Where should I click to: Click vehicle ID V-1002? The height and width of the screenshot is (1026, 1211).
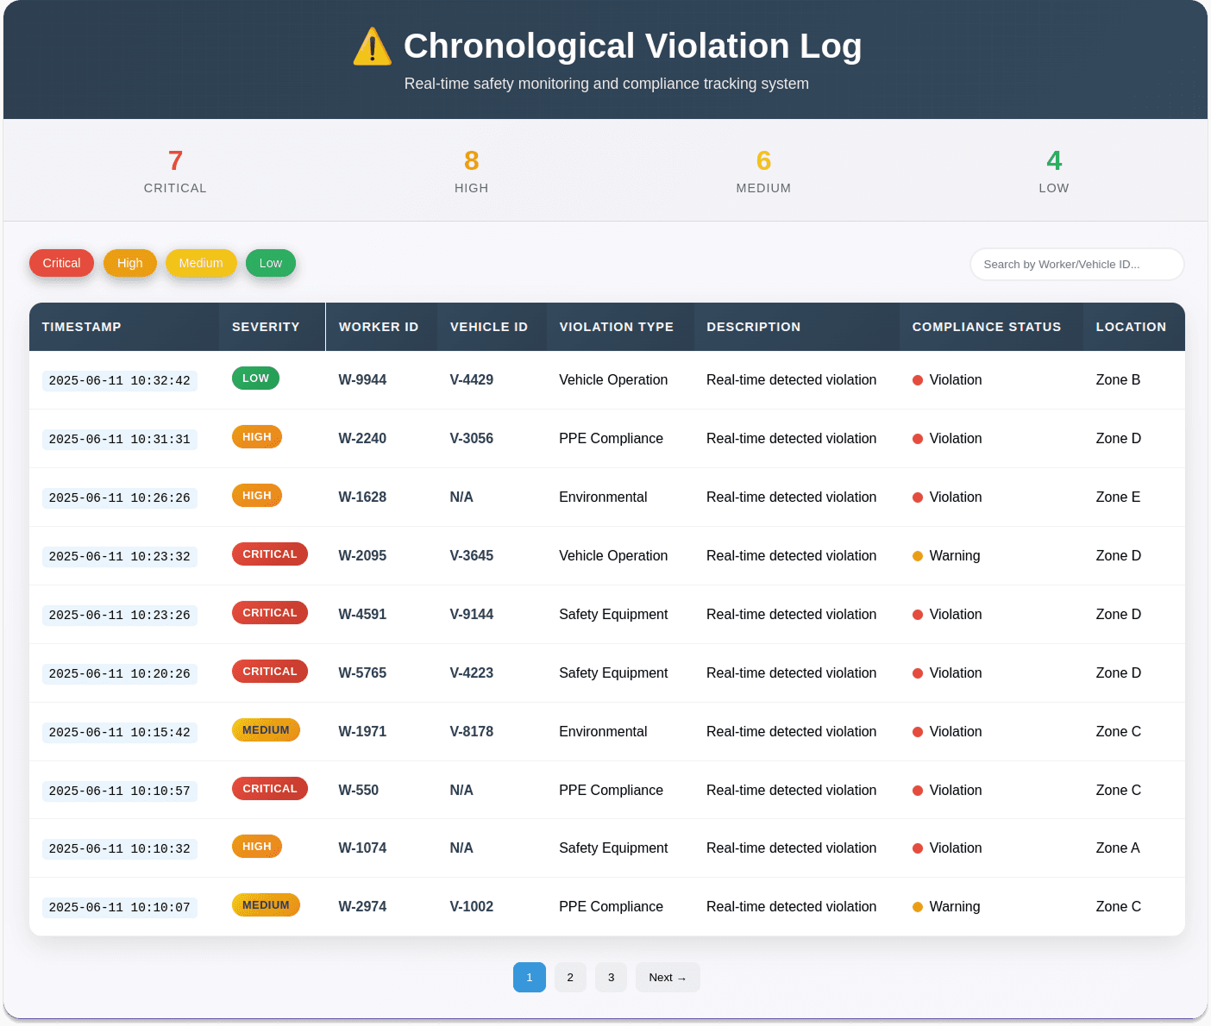[x=472, y=907]
